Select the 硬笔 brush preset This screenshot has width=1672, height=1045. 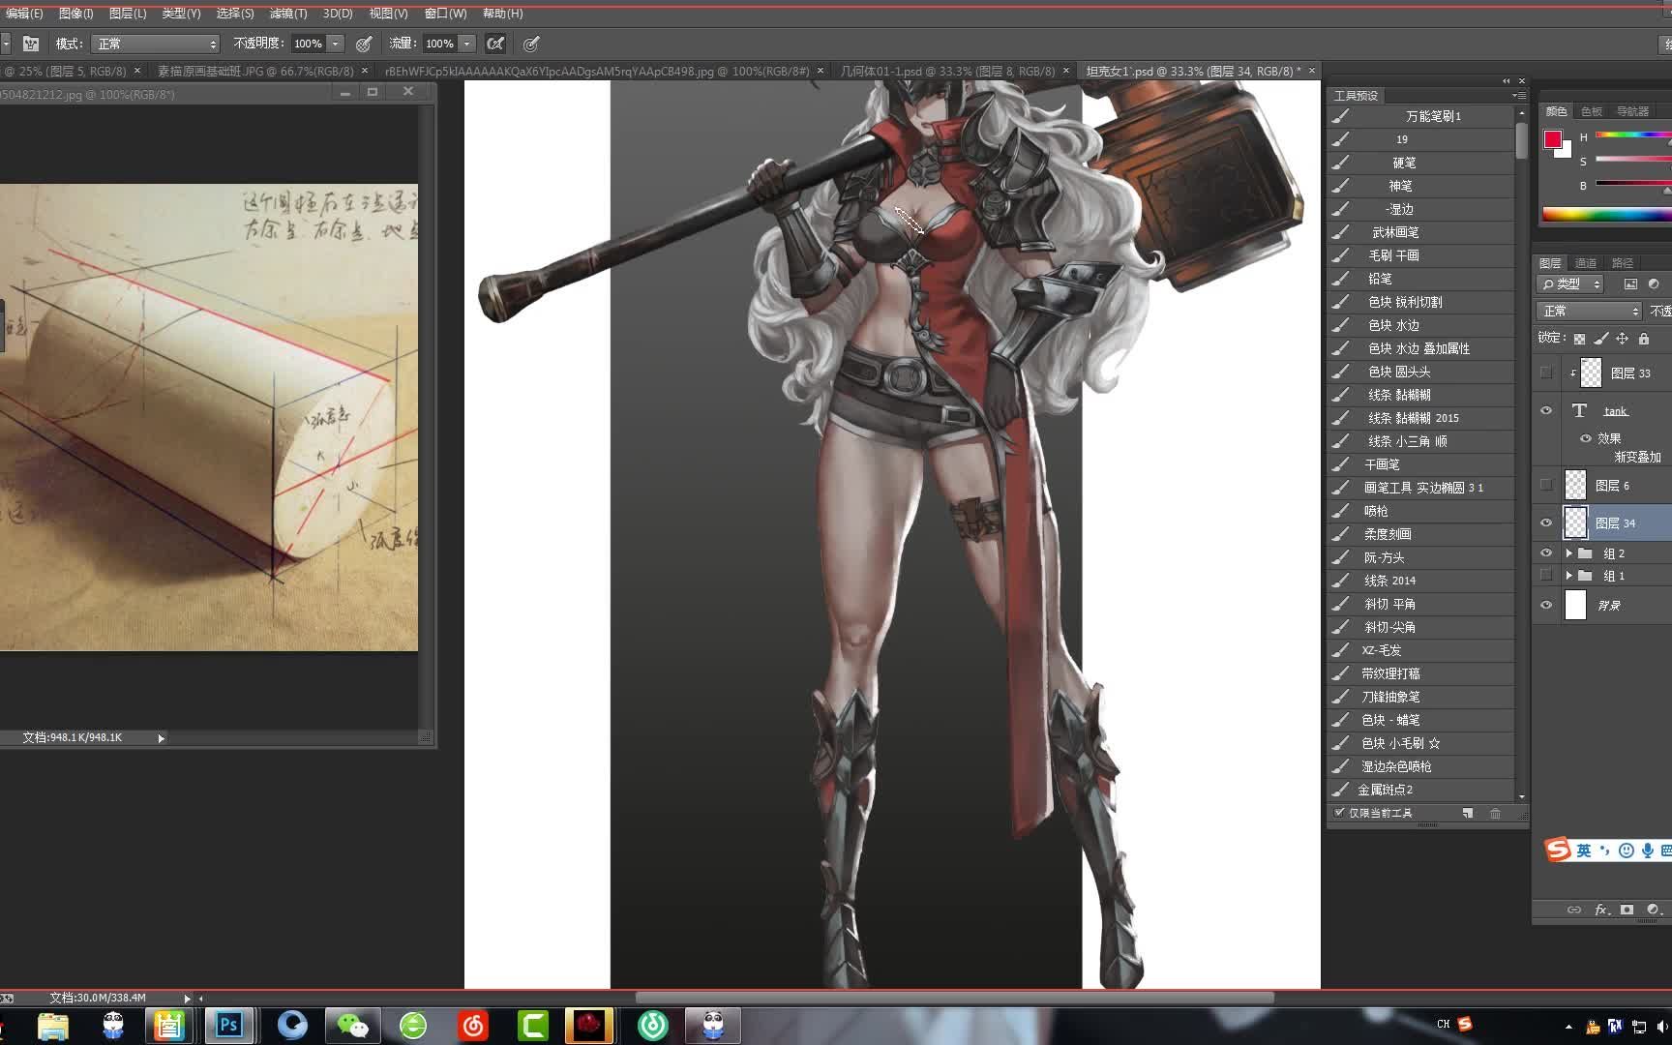point(1421,163)
